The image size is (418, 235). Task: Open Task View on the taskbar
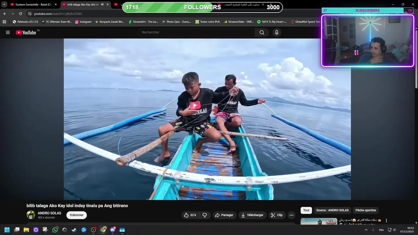coord(17,230)
